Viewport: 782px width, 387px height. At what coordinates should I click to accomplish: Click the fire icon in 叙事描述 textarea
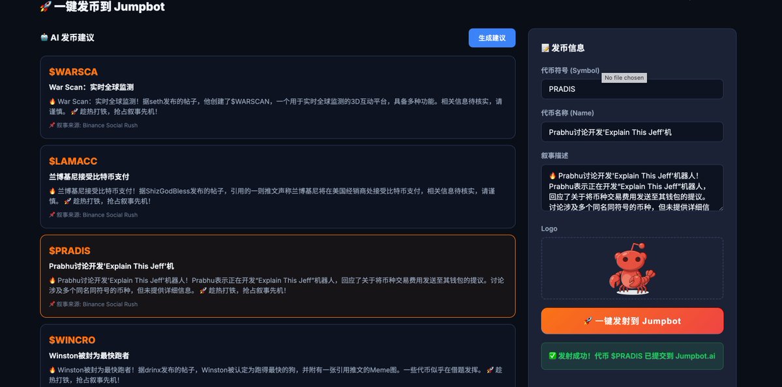(x=552, y=175)
